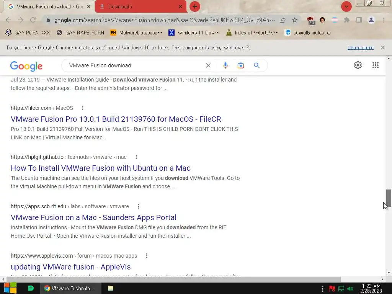Click the horizontal scrollbar right arrow
The height and width of the screenshot is (294, 392).
[x=382, y=279]
